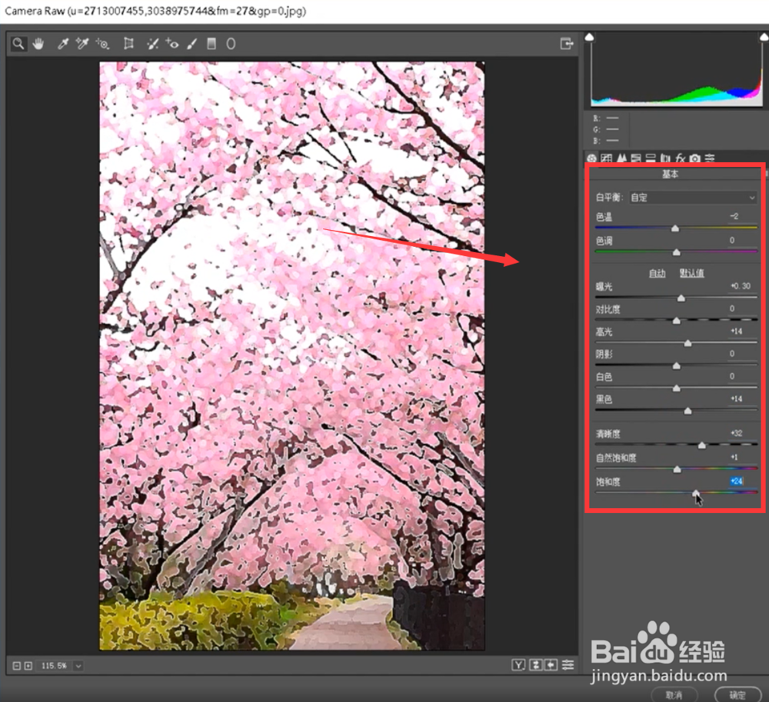Image resolution: width=769 pixels, height=702 pixels.
Task: Toggle shadow clipping warning in histogram
Action: (x=590, y=37)
